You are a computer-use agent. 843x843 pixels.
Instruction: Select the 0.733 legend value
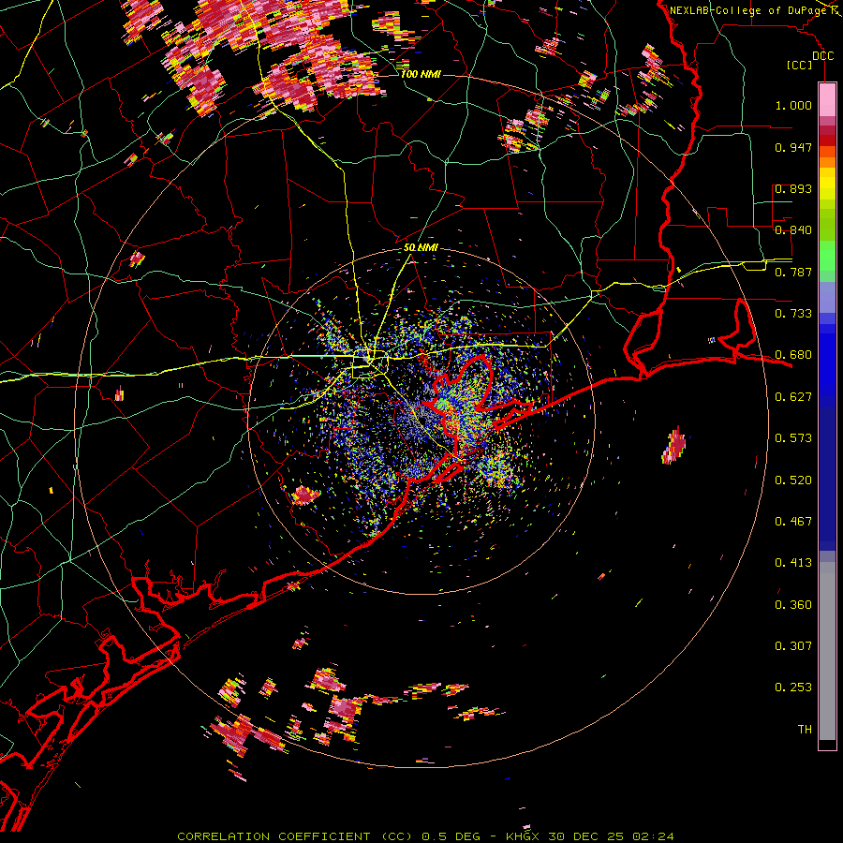coord(793,314)
